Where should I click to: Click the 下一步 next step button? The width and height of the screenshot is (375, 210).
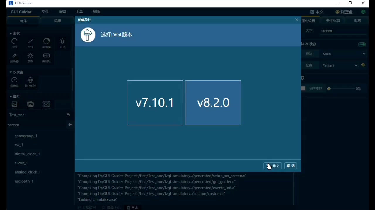[x=272, y=166]
